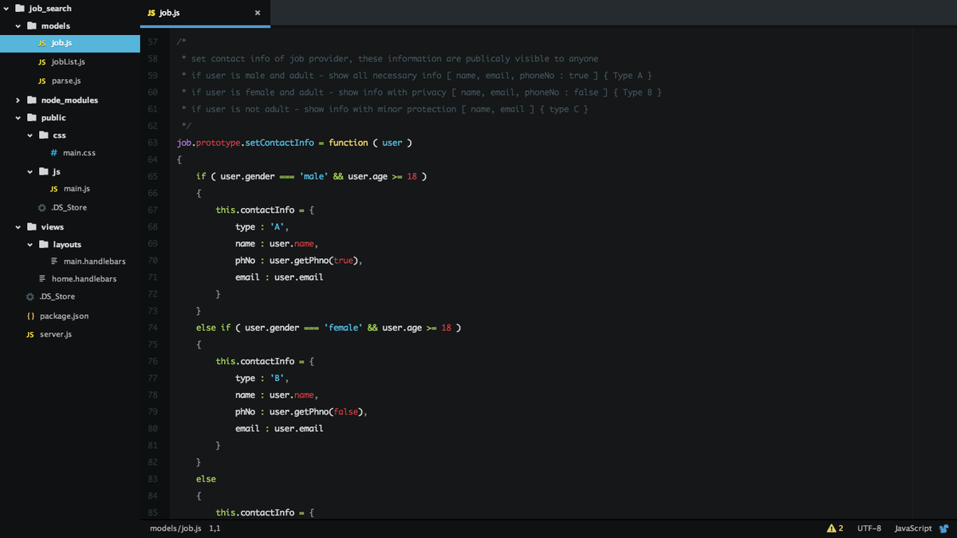Click the lines icon beside home.handlebars
The height and width of the screenshot is (538, 957).
[x=42, y=279]
